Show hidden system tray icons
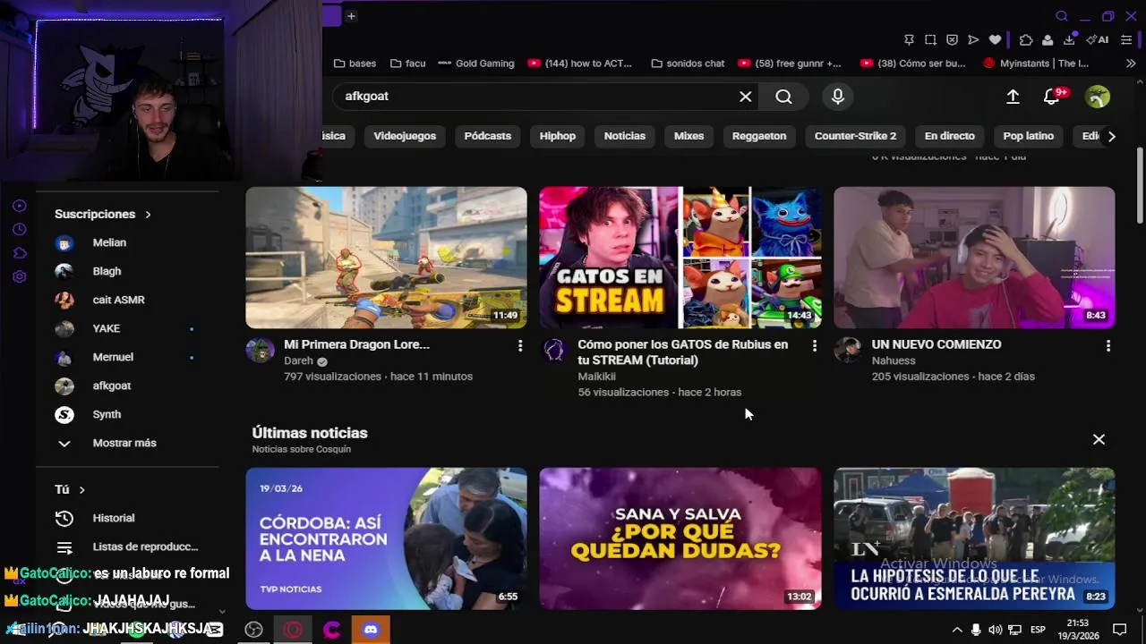This screenshot has width=1146, height=644. [x=957, y=630]
